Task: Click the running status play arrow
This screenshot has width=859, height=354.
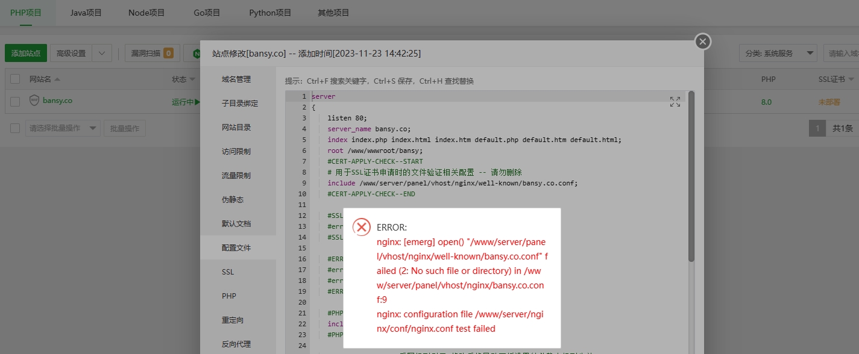Action: coord(197,102)
